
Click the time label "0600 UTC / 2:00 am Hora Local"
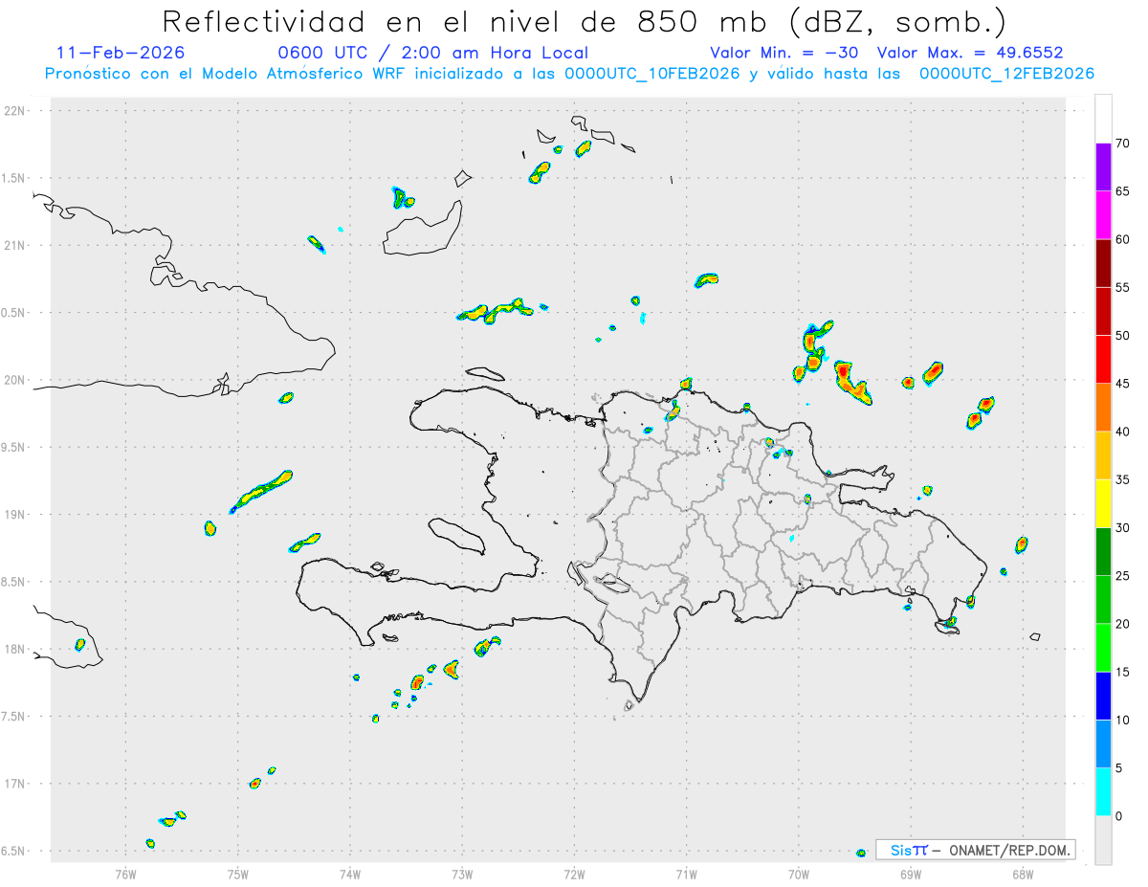432,53
